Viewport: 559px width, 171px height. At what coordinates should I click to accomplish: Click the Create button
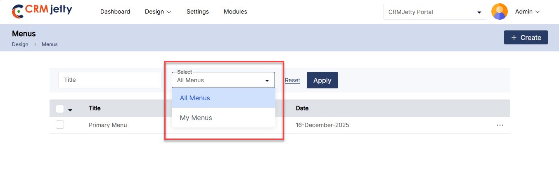pyautogui.click(x=526, y=37)
